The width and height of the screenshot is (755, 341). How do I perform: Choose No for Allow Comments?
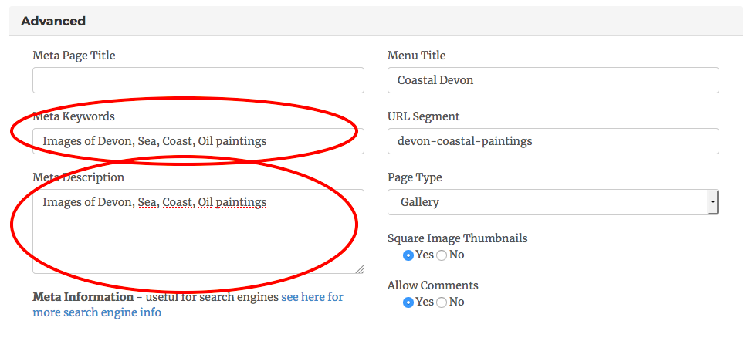click(442, 302)
